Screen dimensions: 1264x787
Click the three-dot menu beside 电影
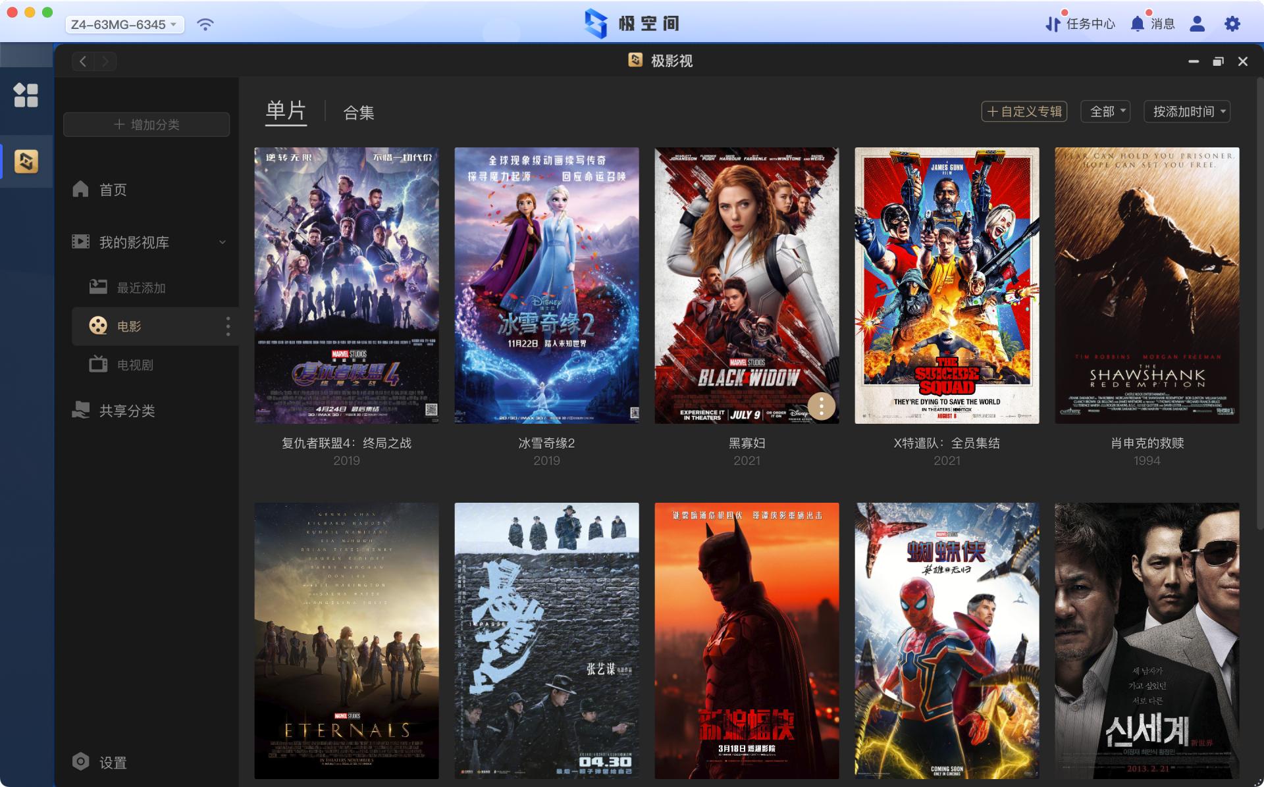click(228, 326)
